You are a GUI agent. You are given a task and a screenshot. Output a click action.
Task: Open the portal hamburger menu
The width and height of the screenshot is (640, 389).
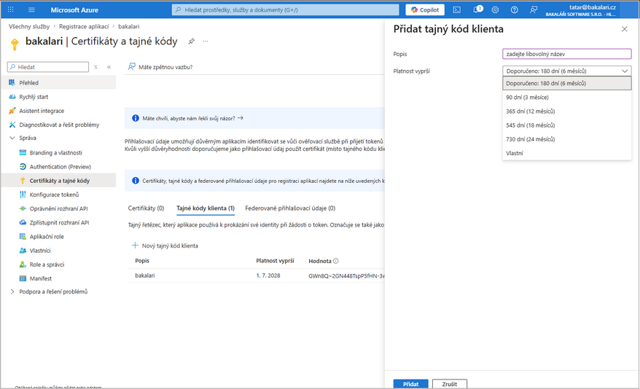pos(31,9)
